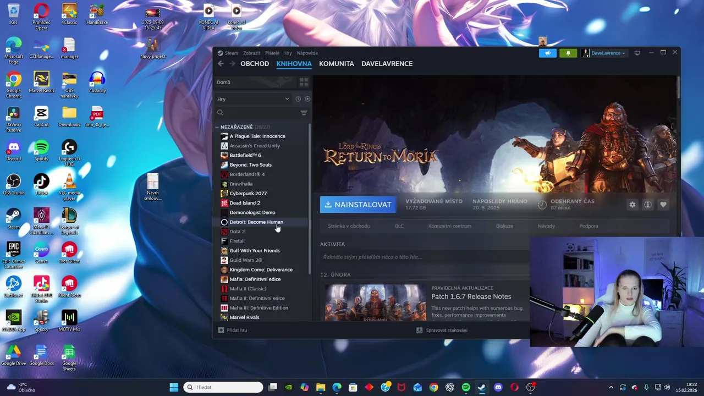Open VLC media player desktop shortcut

pos(69,187)
